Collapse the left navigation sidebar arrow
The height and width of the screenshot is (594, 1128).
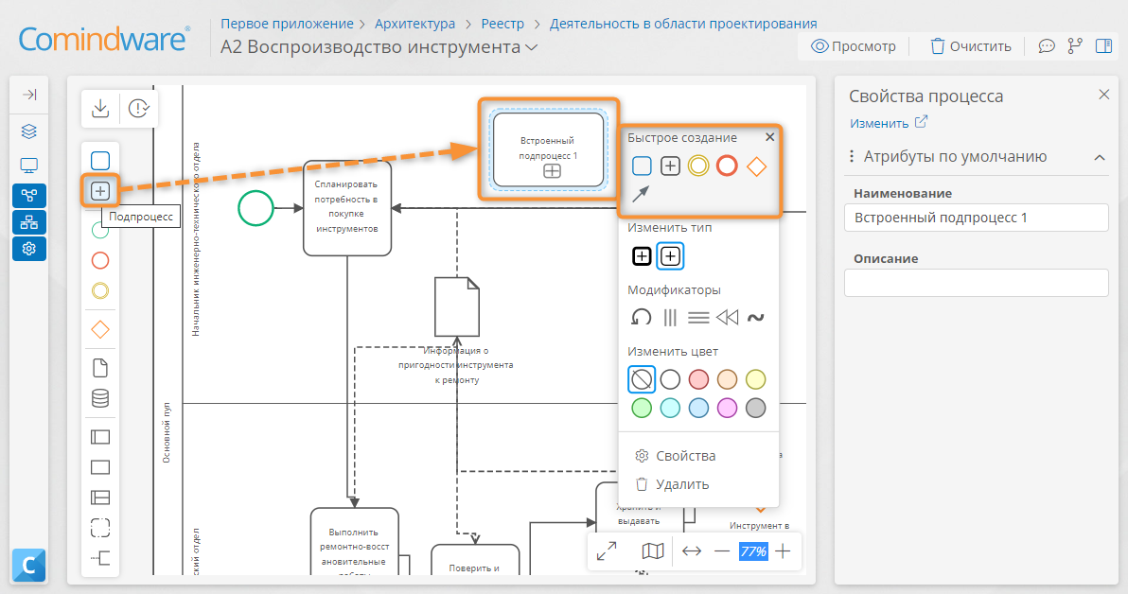[29, 95]
